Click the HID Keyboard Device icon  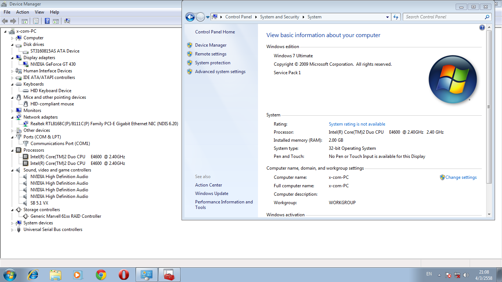click(x=26, y=91)
